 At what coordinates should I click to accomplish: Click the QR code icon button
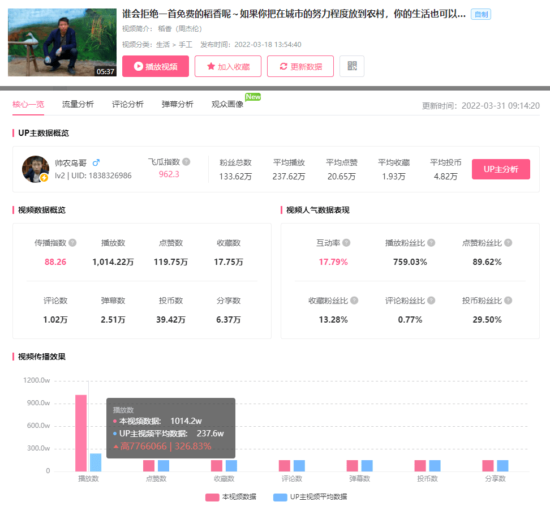(x=352, y=66)
